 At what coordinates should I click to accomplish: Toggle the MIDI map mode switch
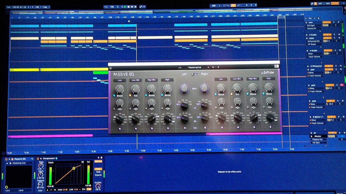pos(328,4)
